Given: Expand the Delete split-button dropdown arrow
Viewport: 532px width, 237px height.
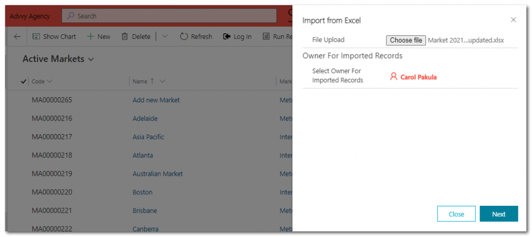Looking at the screenshot, I should [165, 36].
